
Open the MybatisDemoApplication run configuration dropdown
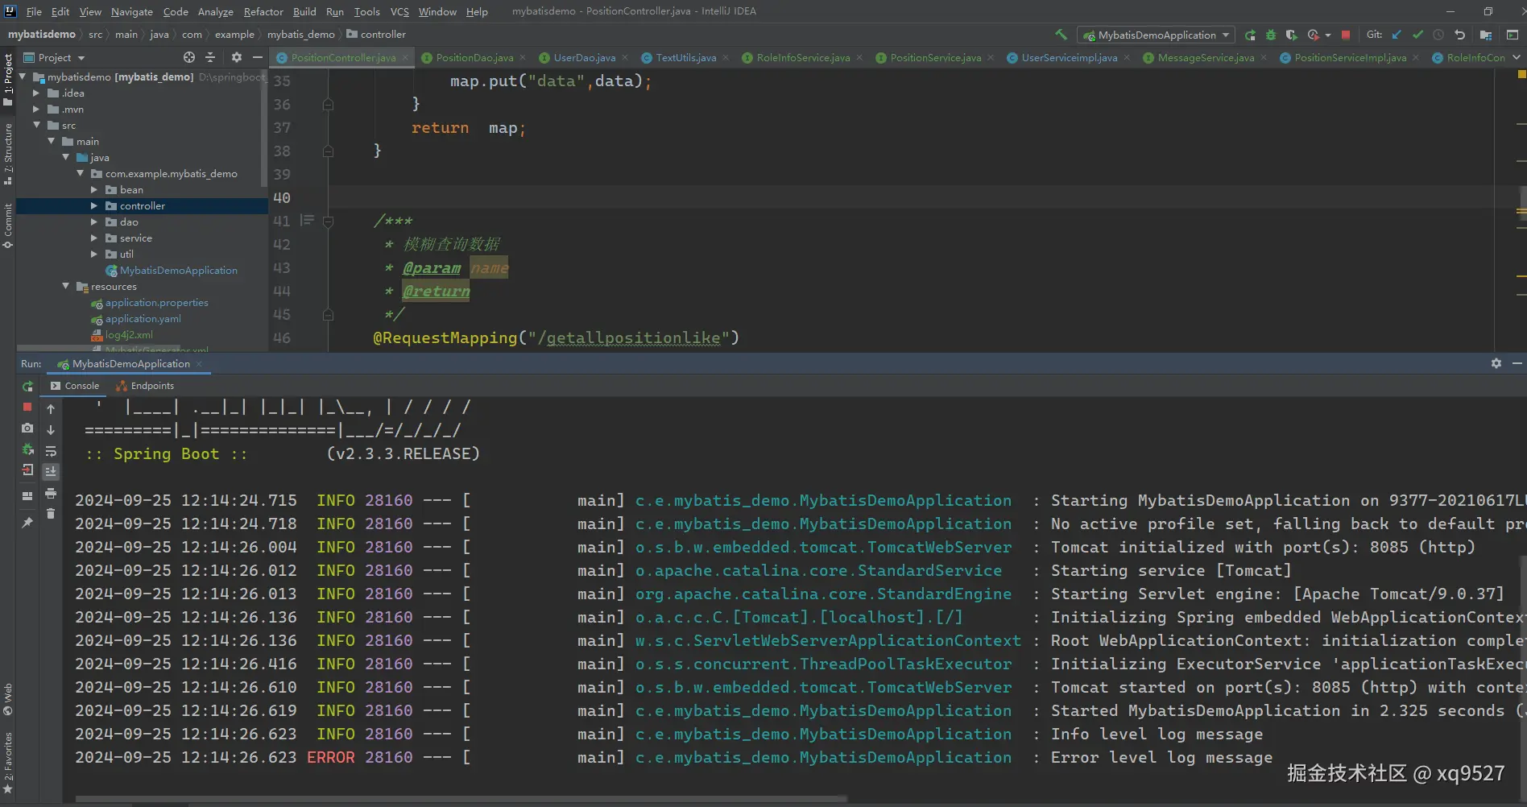pyautogui.click(x=1157, y=35)
